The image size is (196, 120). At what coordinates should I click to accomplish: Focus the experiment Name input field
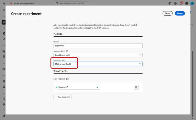coord(98,46)
